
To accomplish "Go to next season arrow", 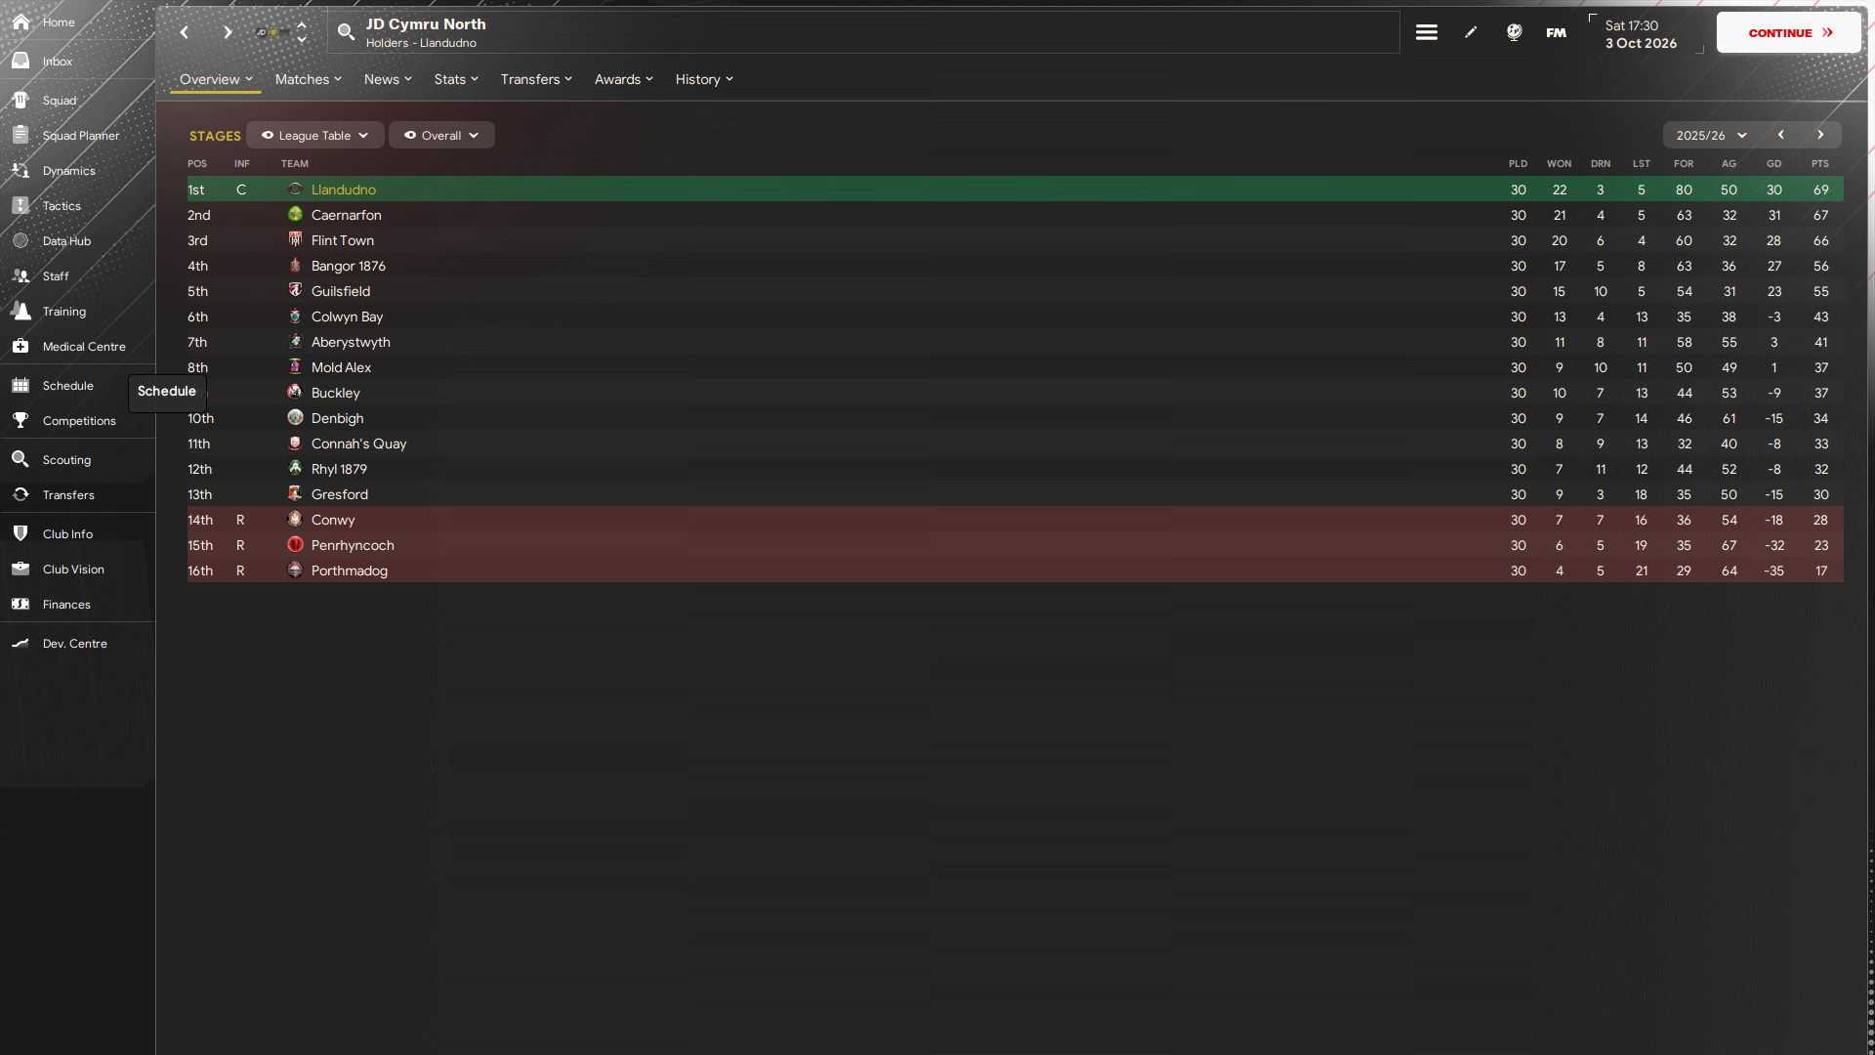I will pos(1820,135).
